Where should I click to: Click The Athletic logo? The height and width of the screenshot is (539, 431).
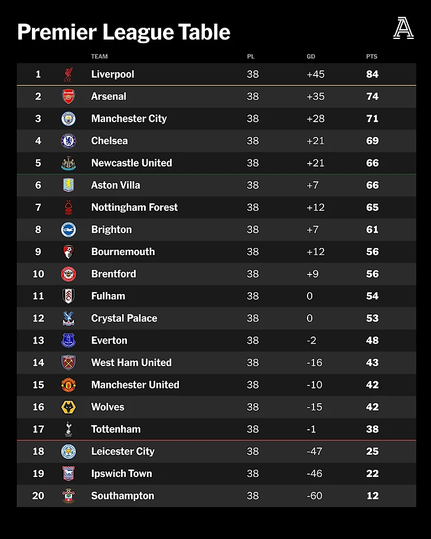click(403, 28)
